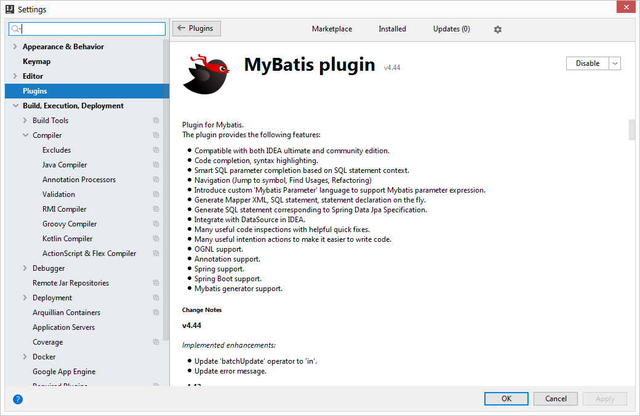This screenshot has height=416, width=640.
Task: Switch to the Updates (0) tab
Action: tap(452, 29)
